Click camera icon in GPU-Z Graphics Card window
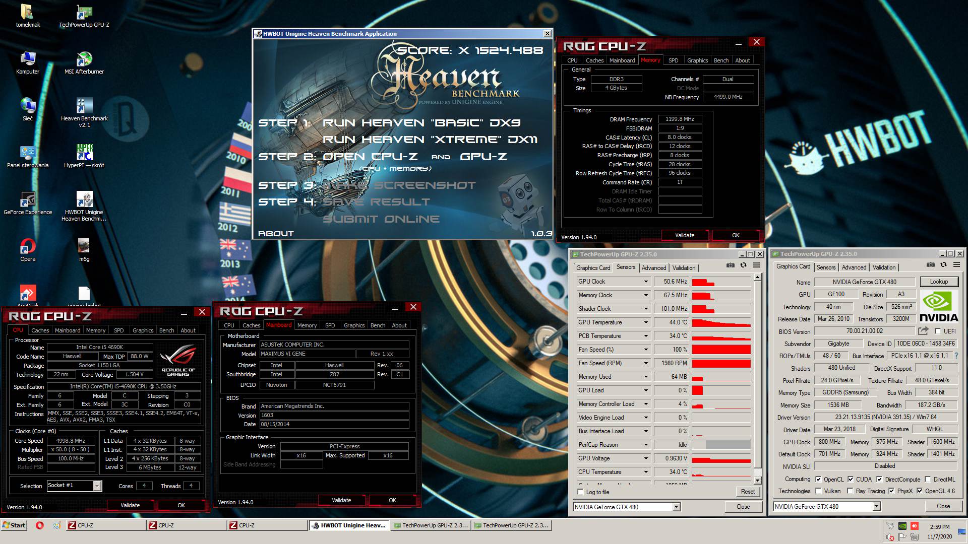This screenshot has width=968, height=544. pos(930,265)
